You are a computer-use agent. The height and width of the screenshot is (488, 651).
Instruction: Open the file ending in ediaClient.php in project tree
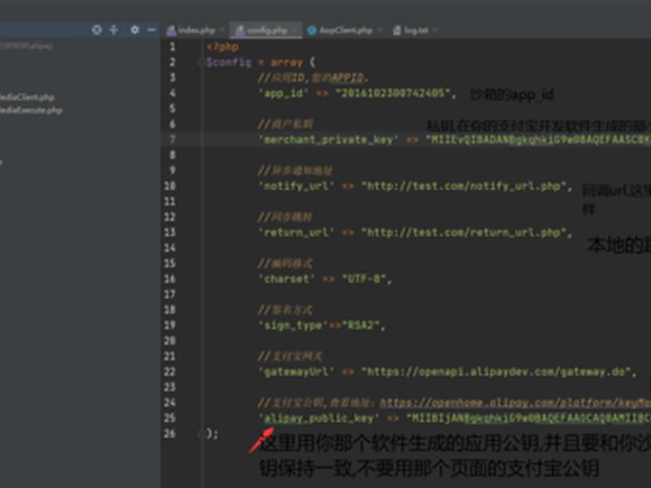pos(27,97)
